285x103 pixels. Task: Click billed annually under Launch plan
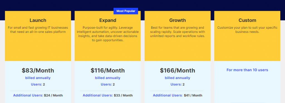[x=38, y=78]
